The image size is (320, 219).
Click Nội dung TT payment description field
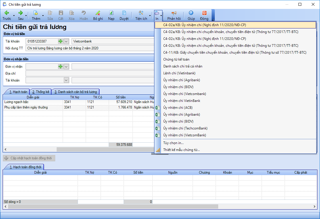[x=90, y=48]
